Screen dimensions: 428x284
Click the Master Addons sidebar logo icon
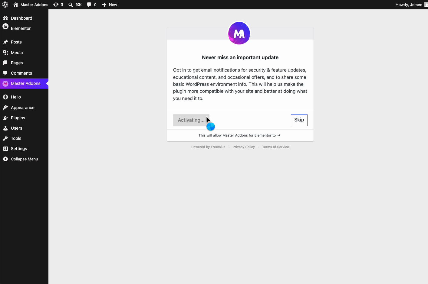tap(5, 84)
